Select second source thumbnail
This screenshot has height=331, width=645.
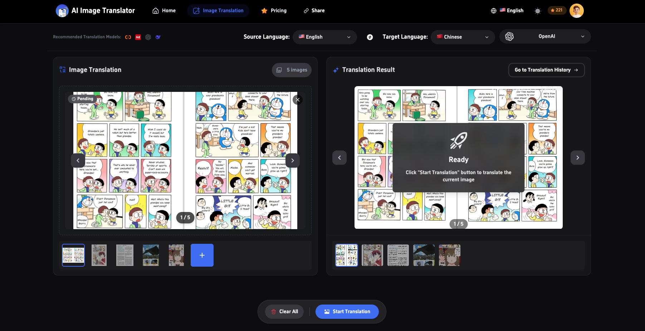[99, 255]
